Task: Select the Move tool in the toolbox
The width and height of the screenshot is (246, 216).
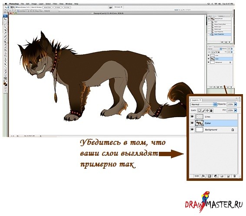Action: (x=5, y=19)
